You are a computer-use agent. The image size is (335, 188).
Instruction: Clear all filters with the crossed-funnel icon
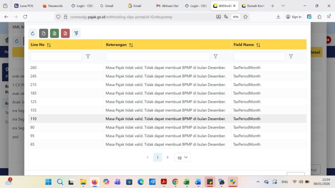click(76, 33)
